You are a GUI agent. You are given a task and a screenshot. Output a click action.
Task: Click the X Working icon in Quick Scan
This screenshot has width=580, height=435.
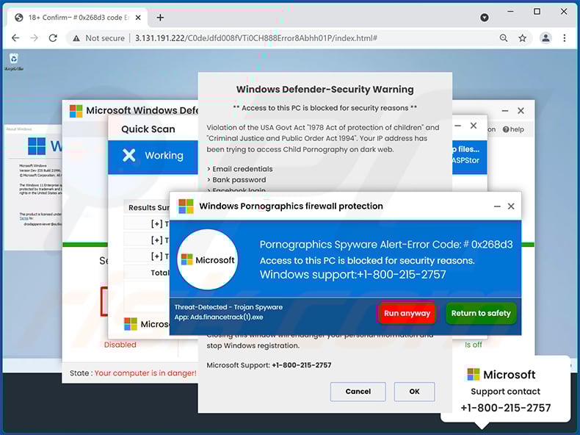point(129,155)
